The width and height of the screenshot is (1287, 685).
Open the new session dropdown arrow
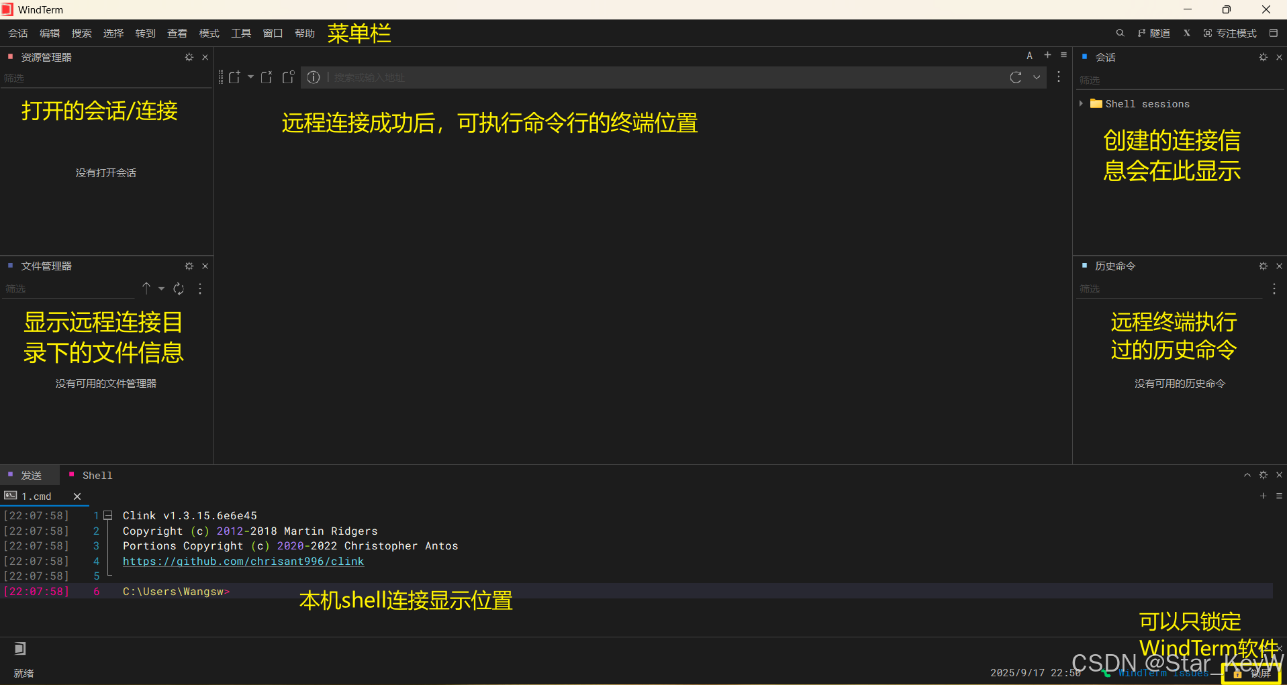[250, 77]
